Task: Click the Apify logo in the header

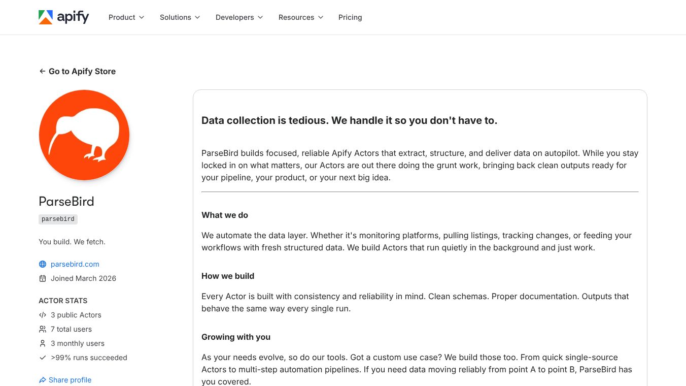Action: (63, 17)
